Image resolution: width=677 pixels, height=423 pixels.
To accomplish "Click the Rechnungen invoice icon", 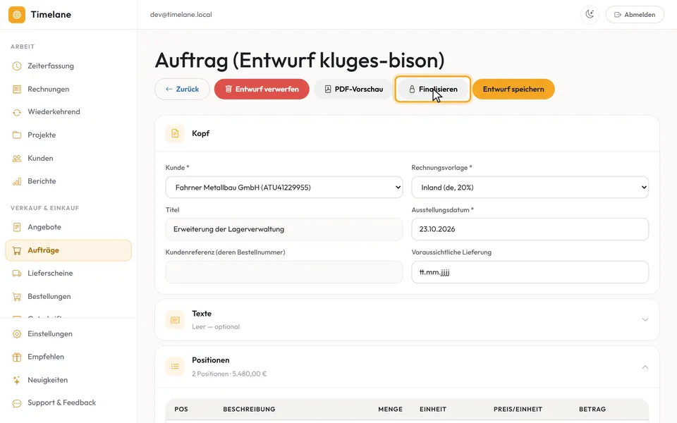I will [x=17, y=89].
